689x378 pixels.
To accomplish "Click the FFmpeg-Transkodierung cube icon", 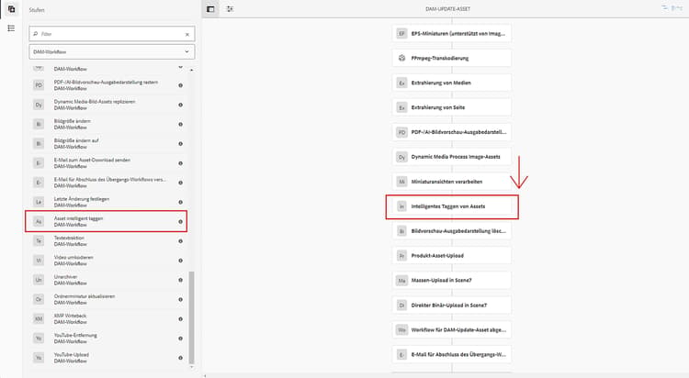I will tap(401, 58).
